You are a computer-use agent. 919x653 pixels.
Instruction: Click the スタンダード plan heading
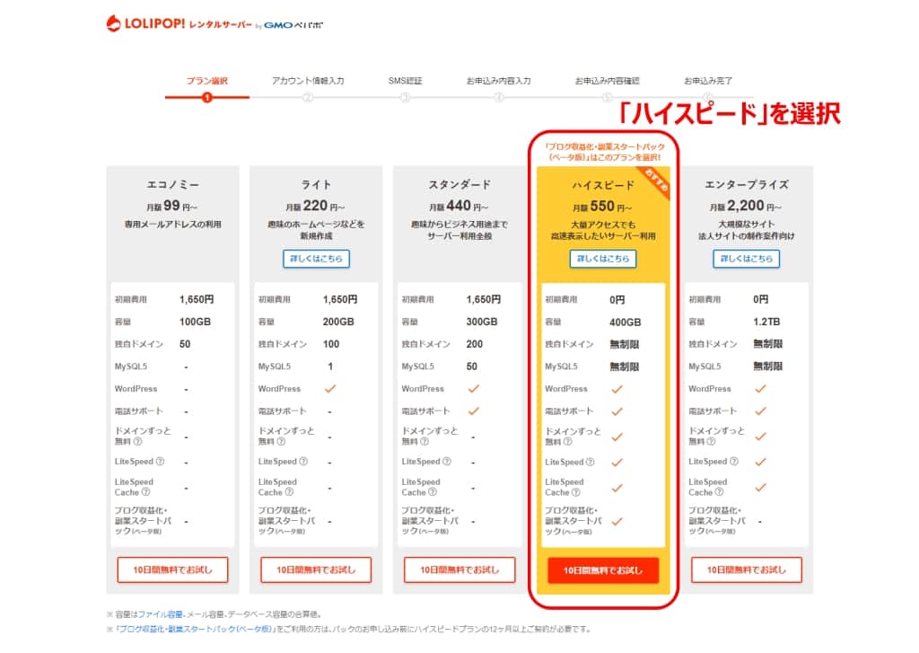(x=459, y=185)
